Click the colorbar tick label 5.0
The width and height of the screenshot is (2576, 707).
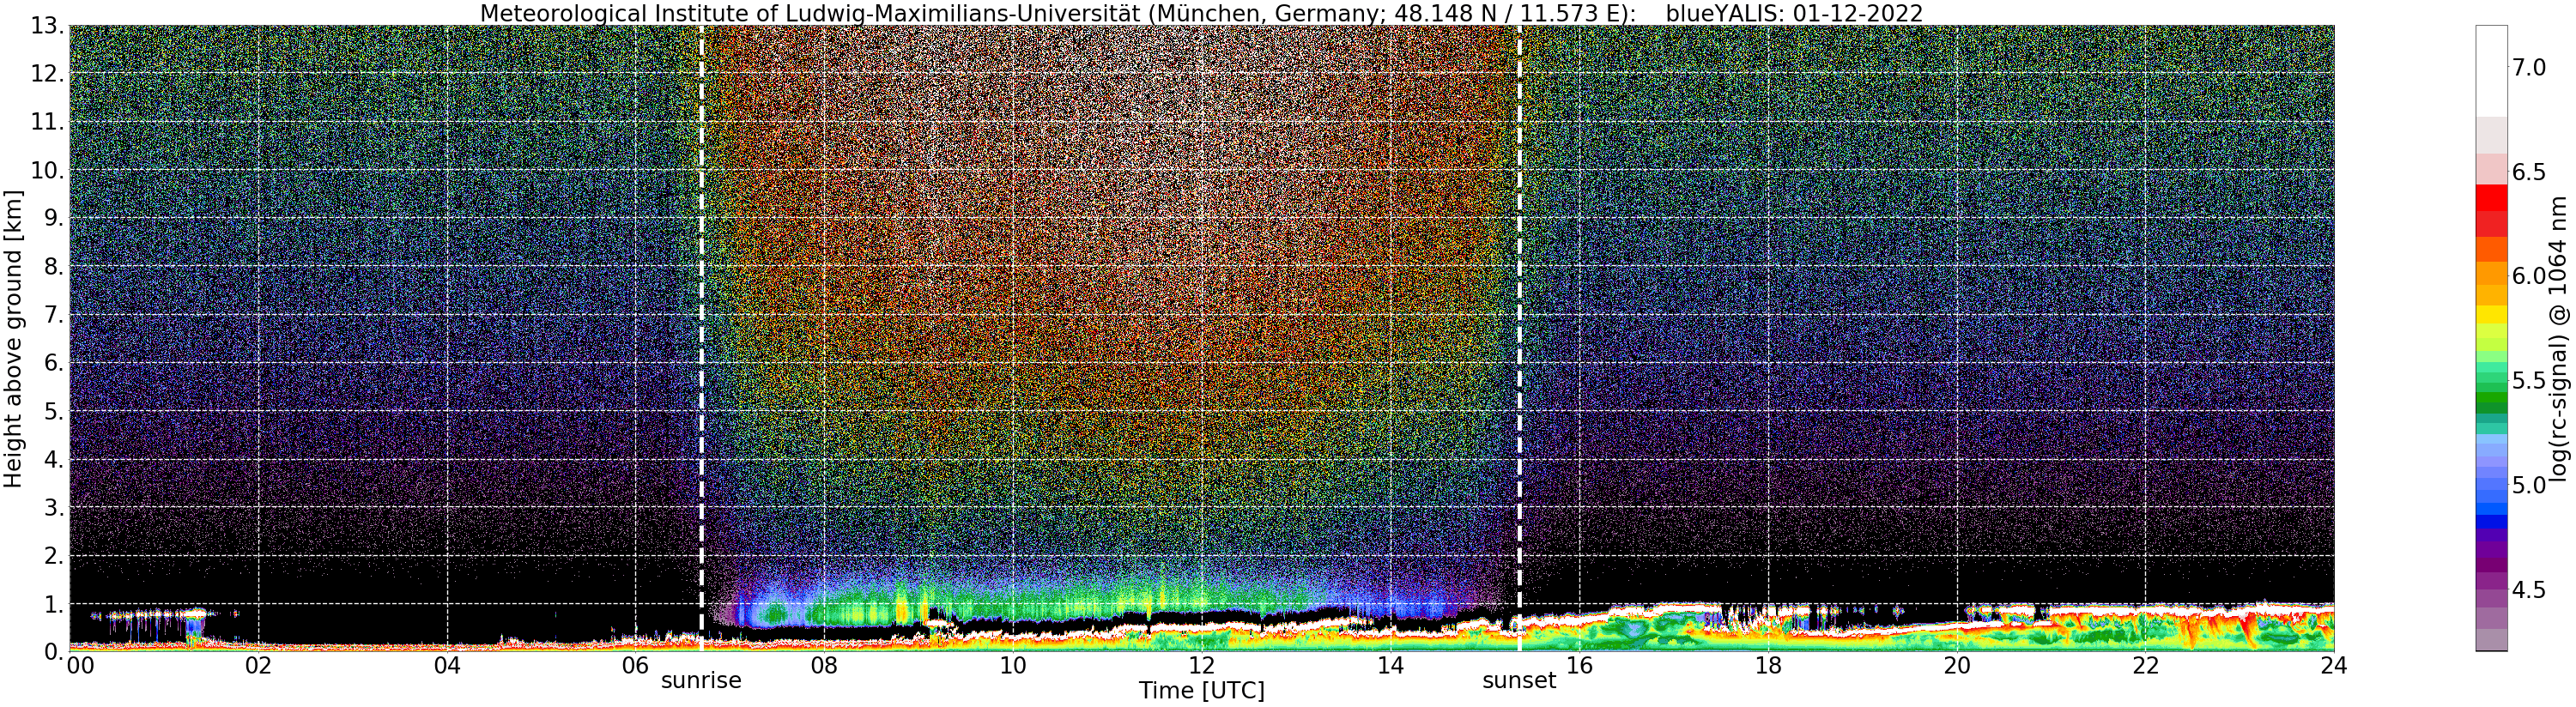tap(2529, 485)
